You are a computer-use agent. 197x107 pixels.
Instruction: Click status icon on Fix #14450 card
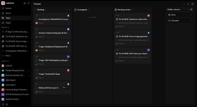(x=117, y=36)
